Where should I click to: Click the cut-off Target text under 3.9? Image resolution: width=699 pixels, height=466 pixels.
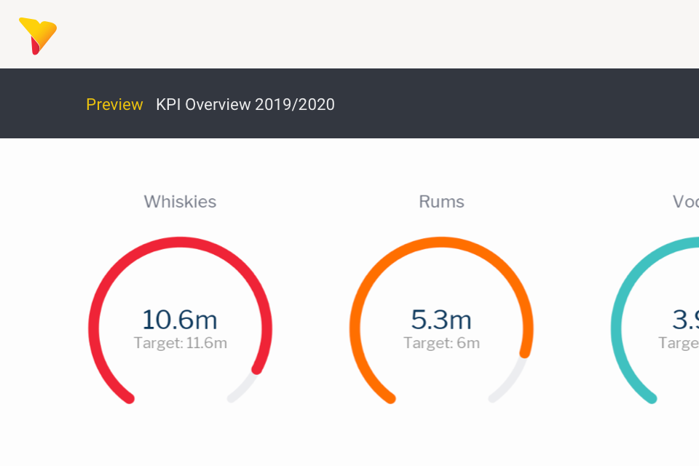pos(679,343)
